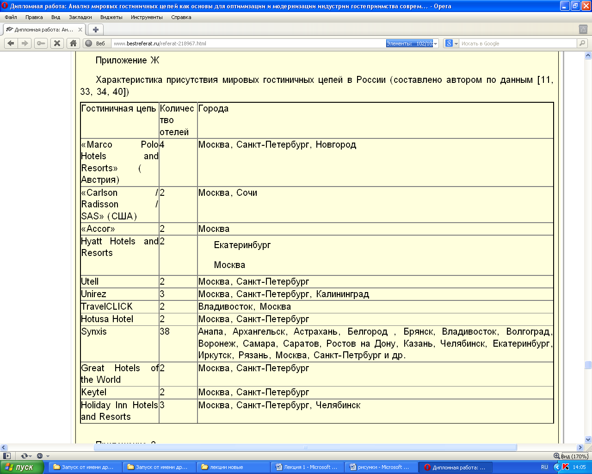Click the Kaspersky tray icon
This screenshot has width=592, height=474.
[566, 467]
